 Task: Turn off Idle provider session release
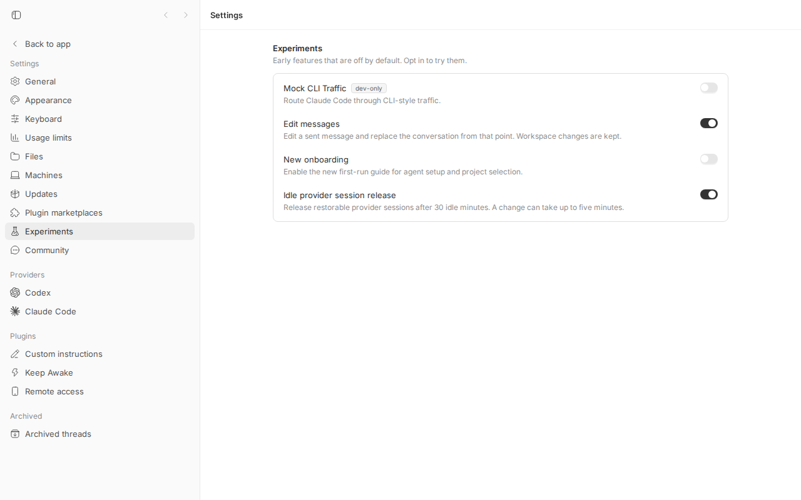click(x=709, y=194)
